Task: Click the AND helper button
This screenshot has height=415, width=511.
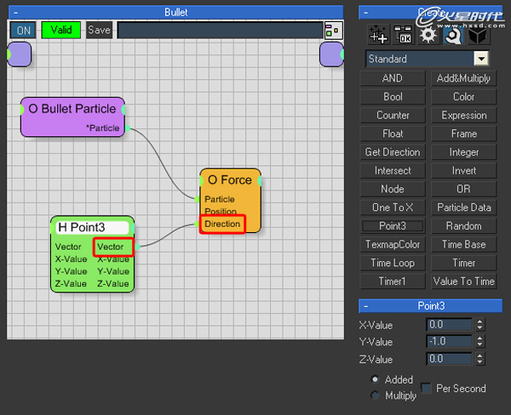Action: pyautogui.click(x=393, y=78)
